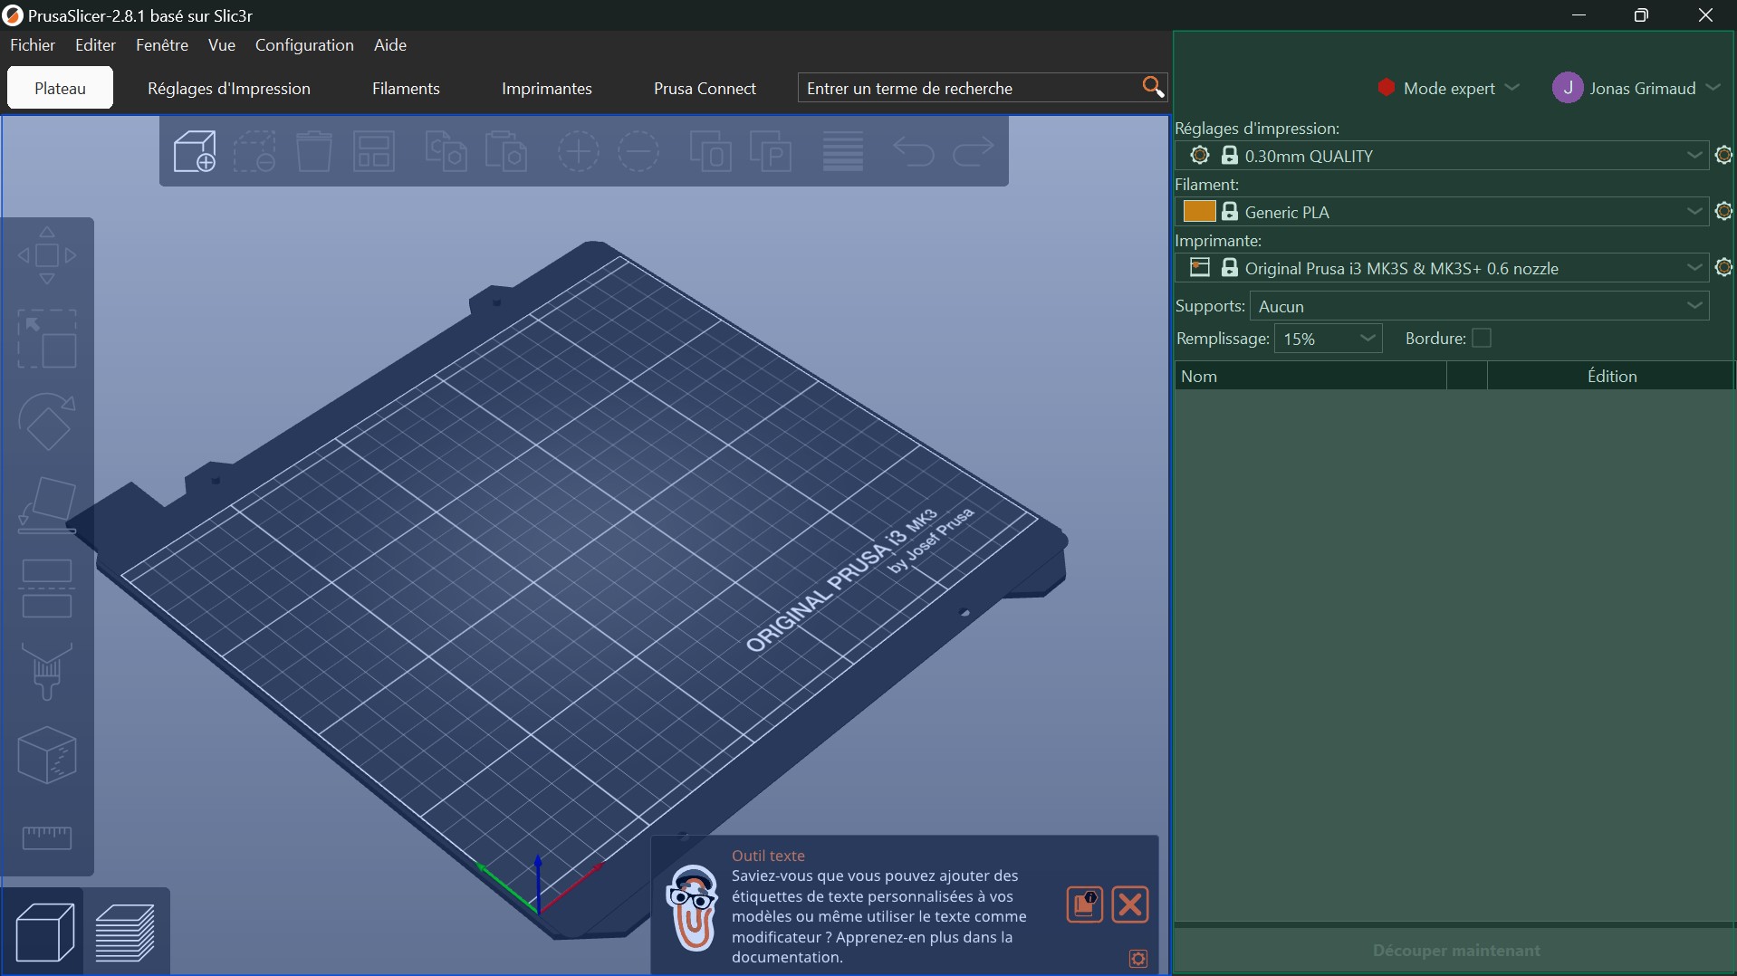Open the 0.30mm QUALITY print preset dropdown
Image resolution: width=1737 pixels, height=976 pixels.
pos(1443,156)
